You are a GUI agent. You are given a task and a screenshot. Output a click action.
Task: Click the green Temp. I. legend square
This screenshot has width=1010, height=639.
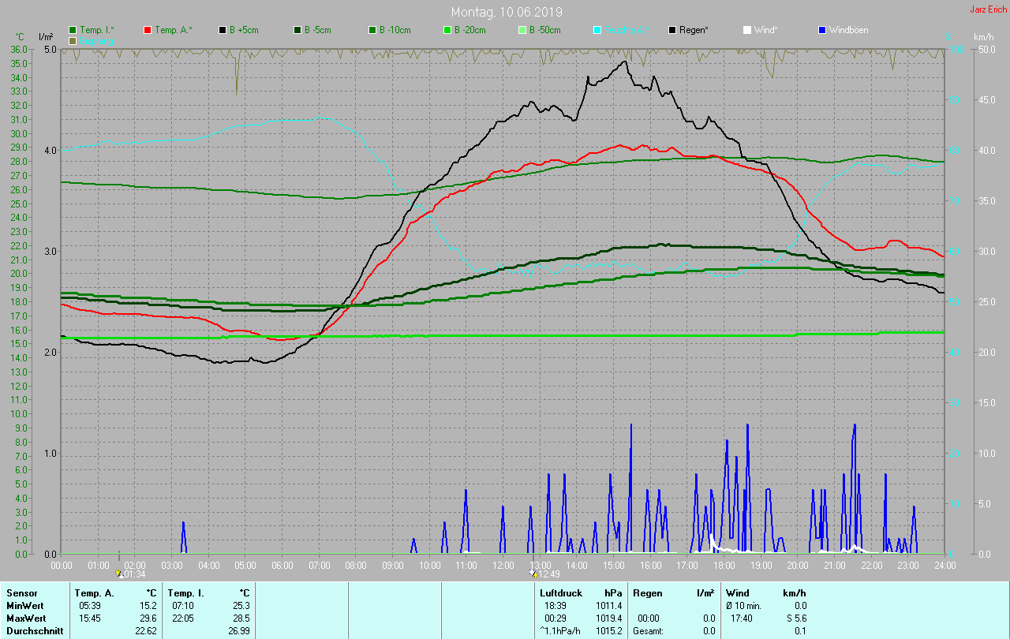(73, 30)
